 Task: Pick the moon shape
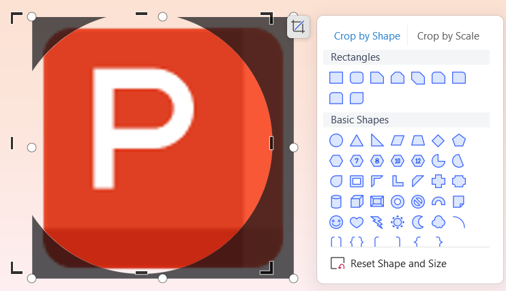point(418,222)
